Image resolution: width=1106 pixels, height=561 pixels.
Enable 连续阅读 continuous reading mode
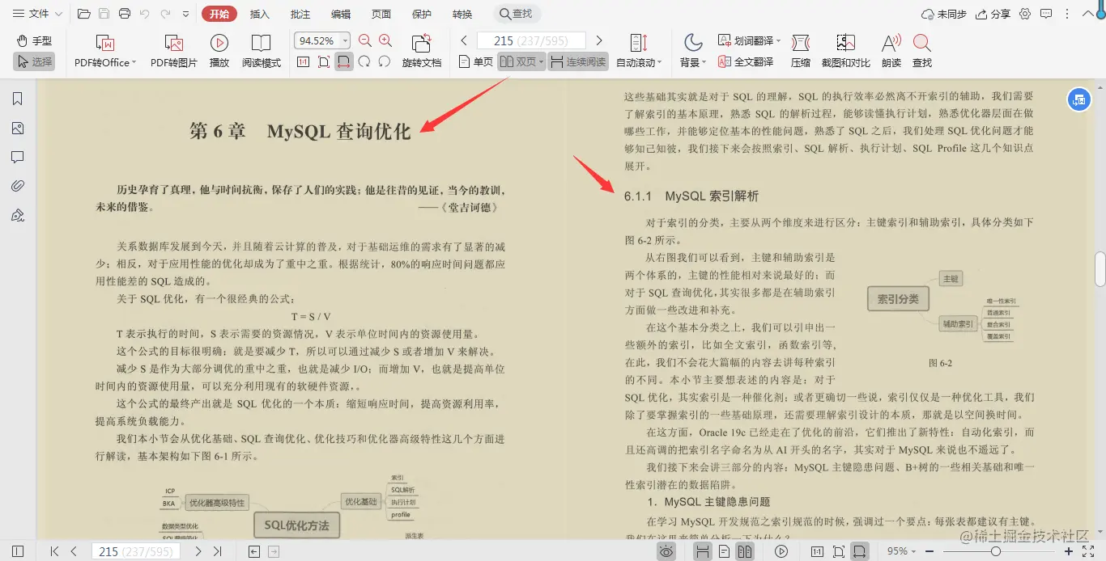580,61
